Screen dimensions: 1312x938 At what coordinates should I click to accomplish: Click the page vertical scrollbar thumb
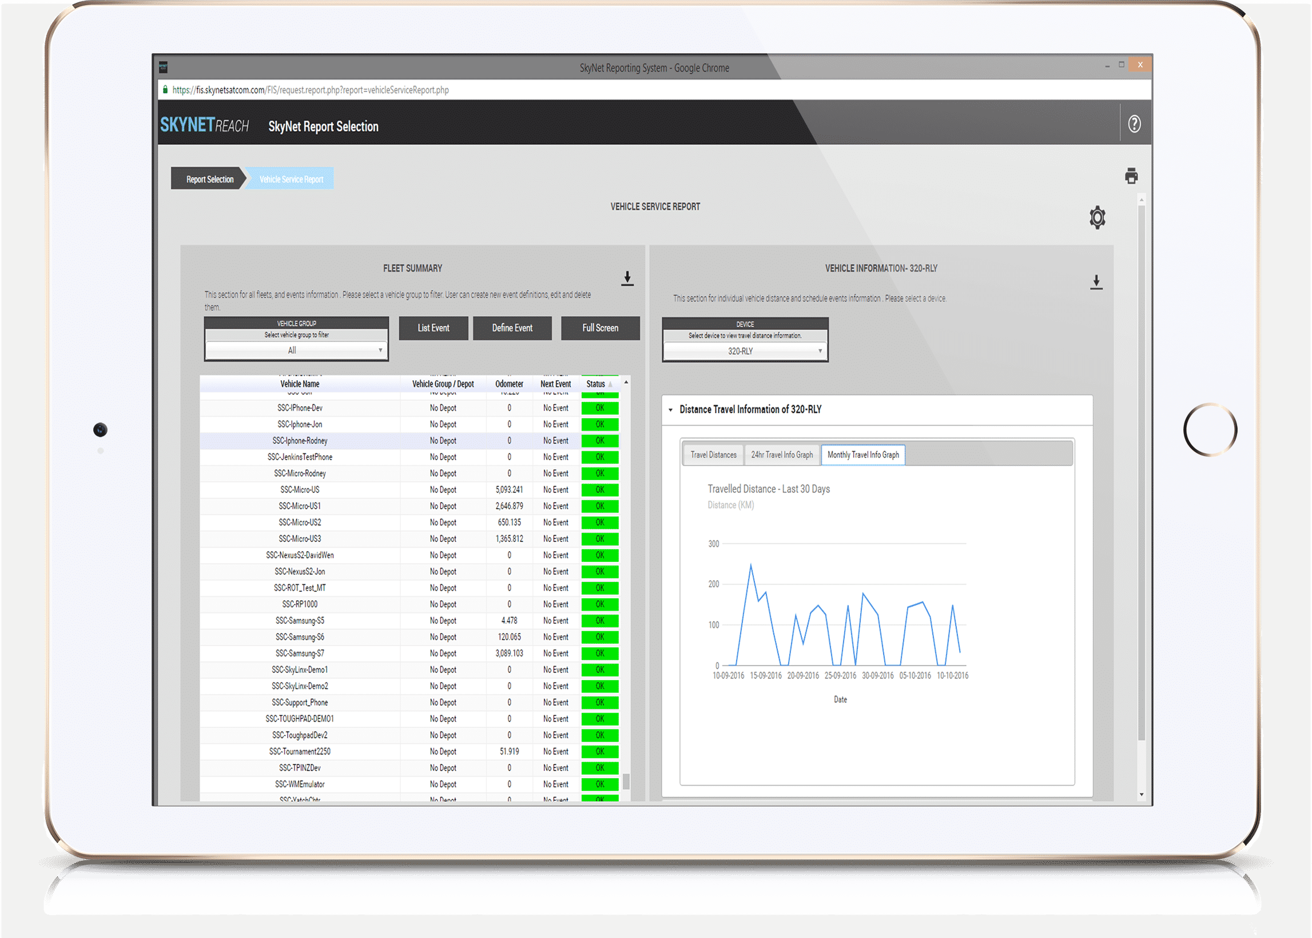pos(1140,473)
